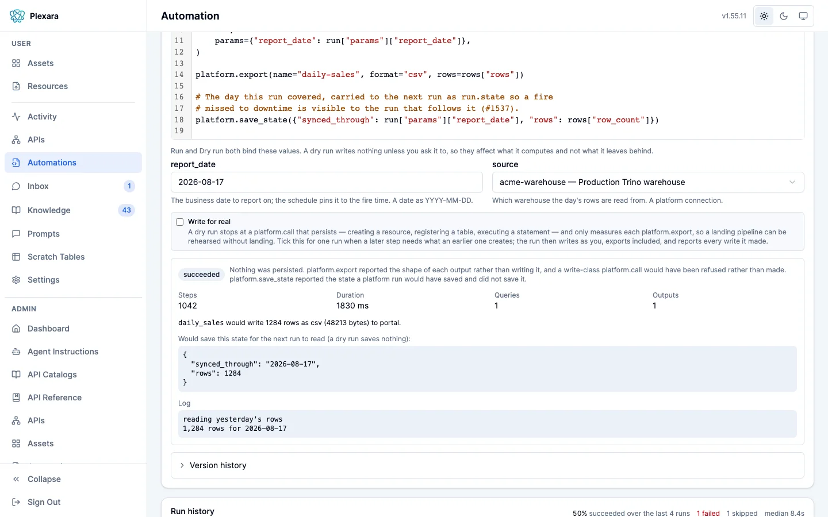The height and width of the screenshot is (517, 828).
Task: Click code line 18 save_state in editor
Action: tap(427, 120)
